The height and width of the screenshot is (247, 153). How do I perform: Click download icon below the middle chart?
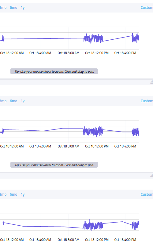click(152, 176)
